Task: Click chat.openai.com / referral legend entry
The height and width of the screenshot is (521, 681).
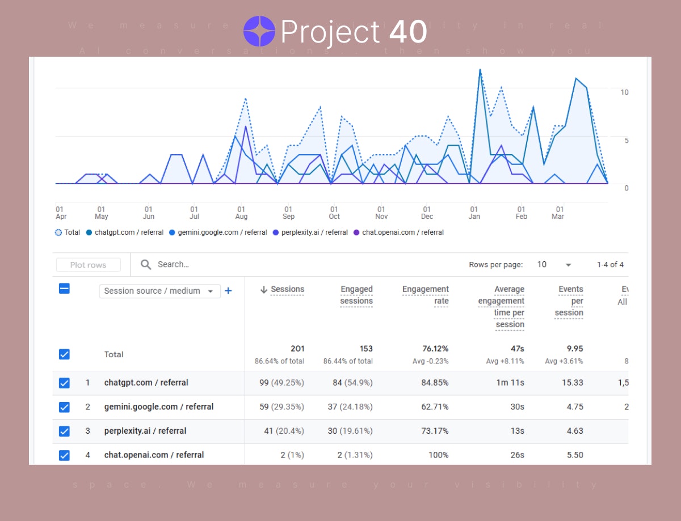Action: coord(398,232)
